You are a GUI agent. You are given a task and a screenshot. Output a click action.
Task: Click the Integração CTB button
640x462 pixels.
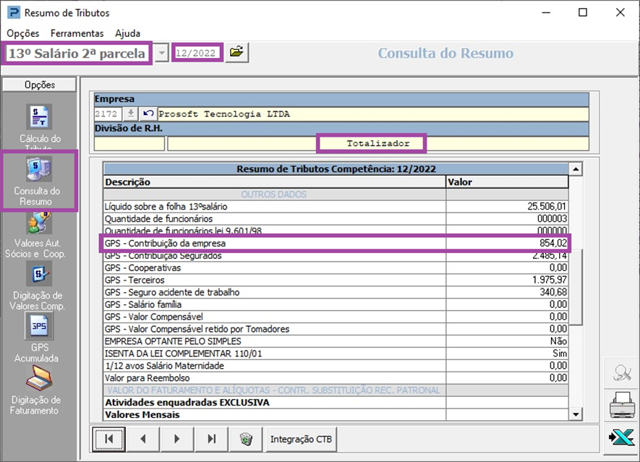[x=302, y=438]
